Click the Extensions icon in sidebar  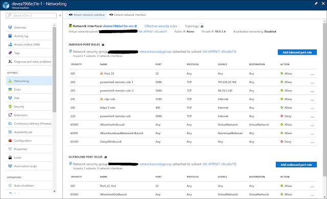click(10, 115)
